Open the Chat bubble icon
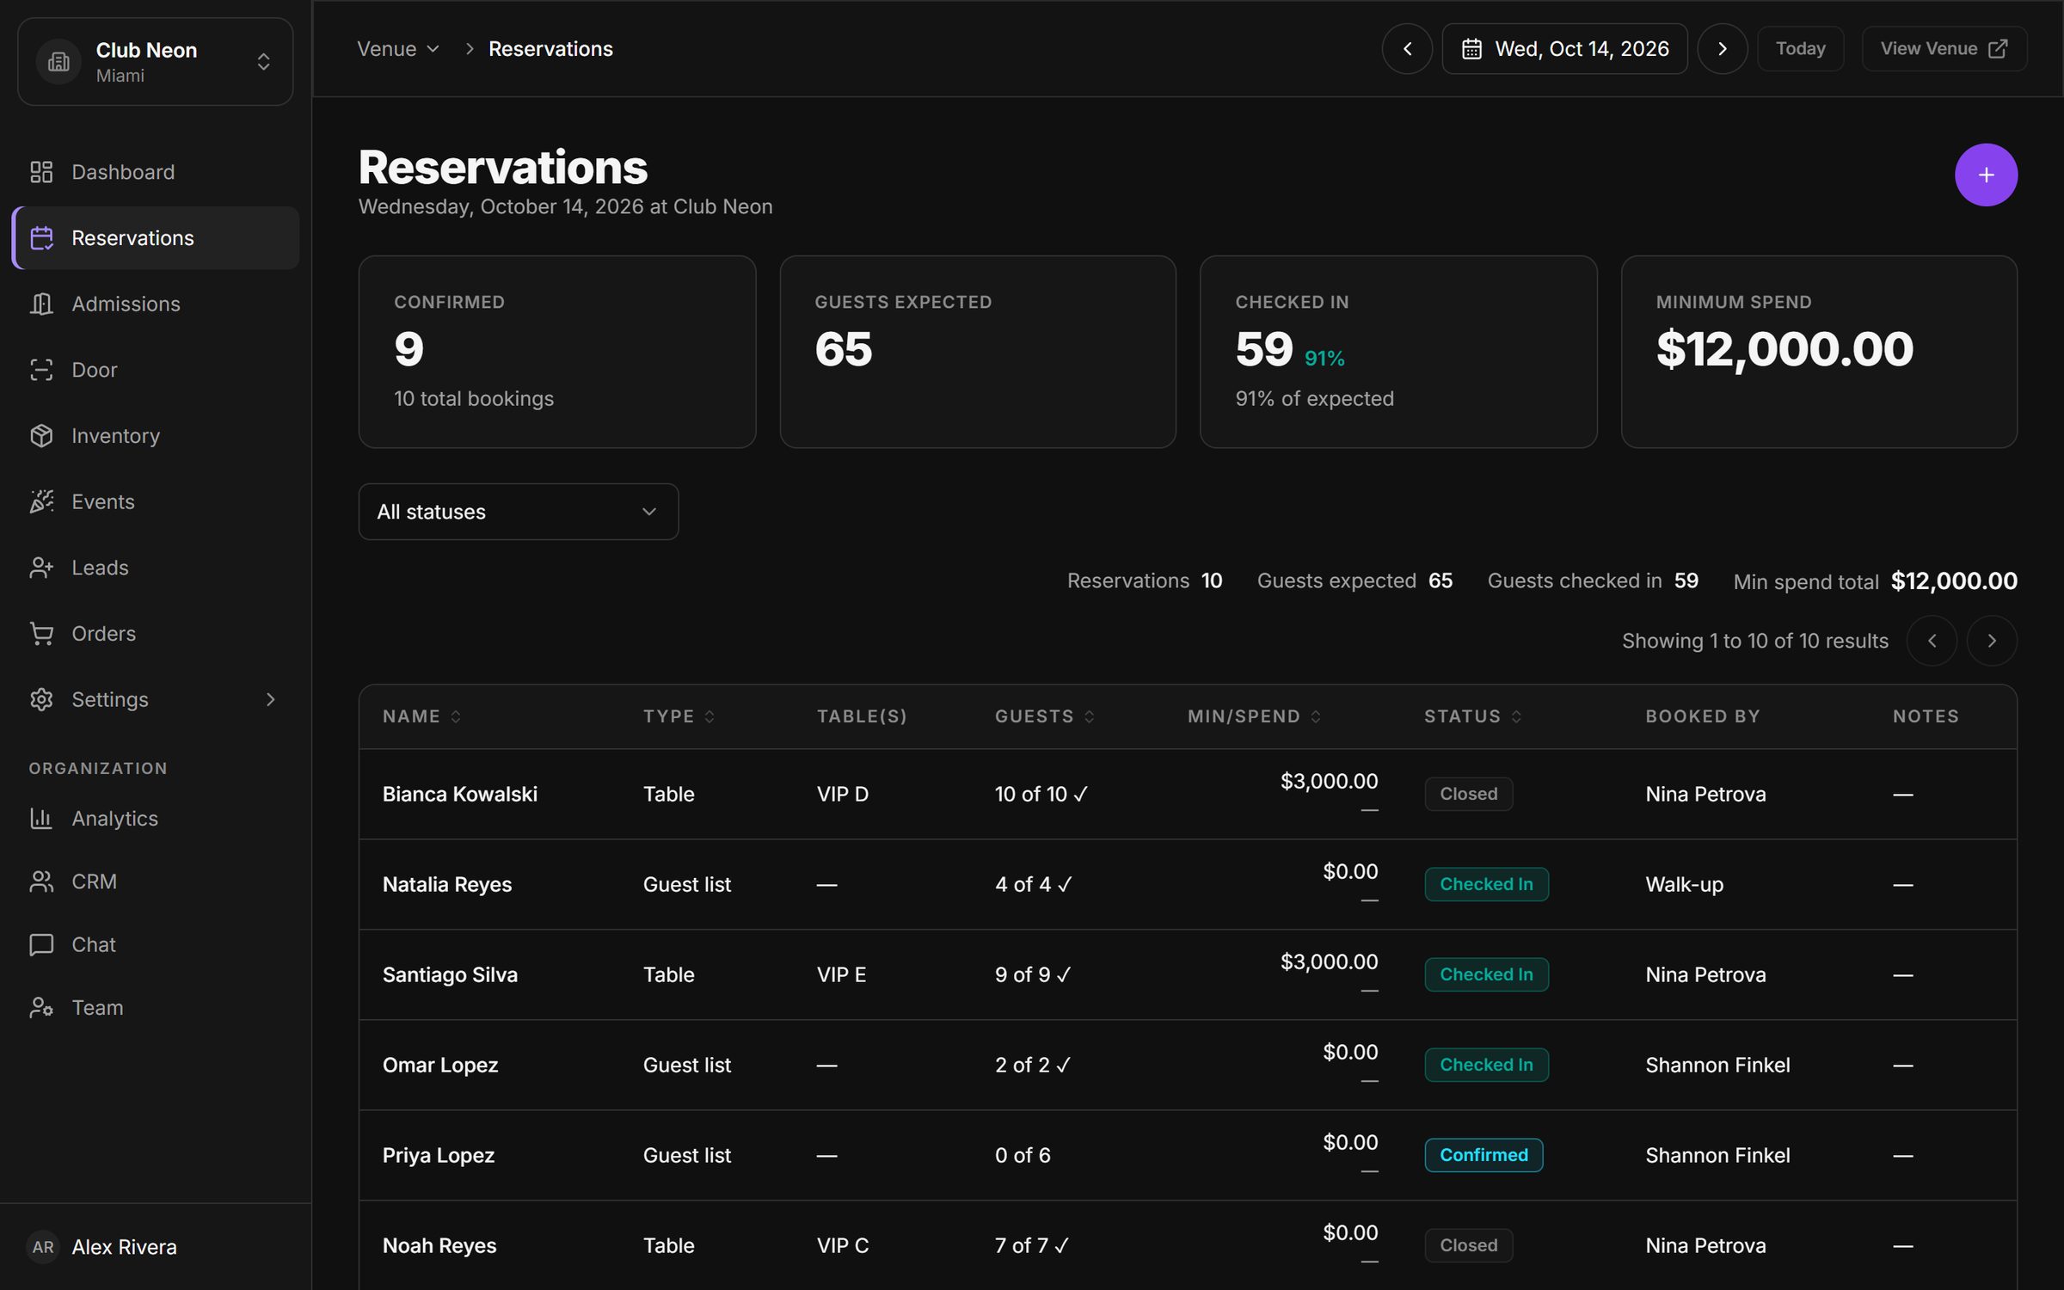The image size is (2064, 1290). point(41,944)
